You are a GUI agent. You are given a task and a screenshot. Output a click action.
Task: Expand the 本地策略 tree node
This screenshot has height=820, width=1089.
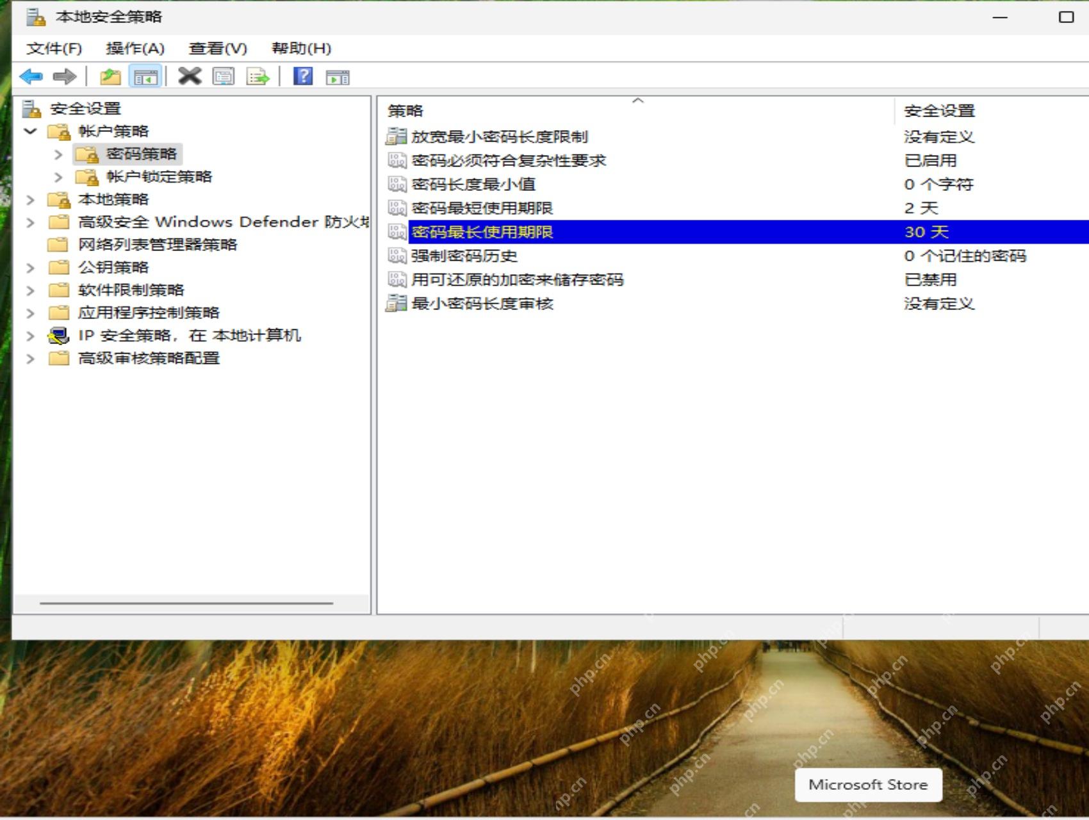pyautogui.click(x=30, y=200)
